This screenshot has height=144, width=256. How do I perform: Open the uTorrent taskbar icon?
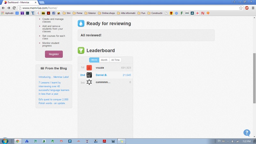[x=52, y=141]
